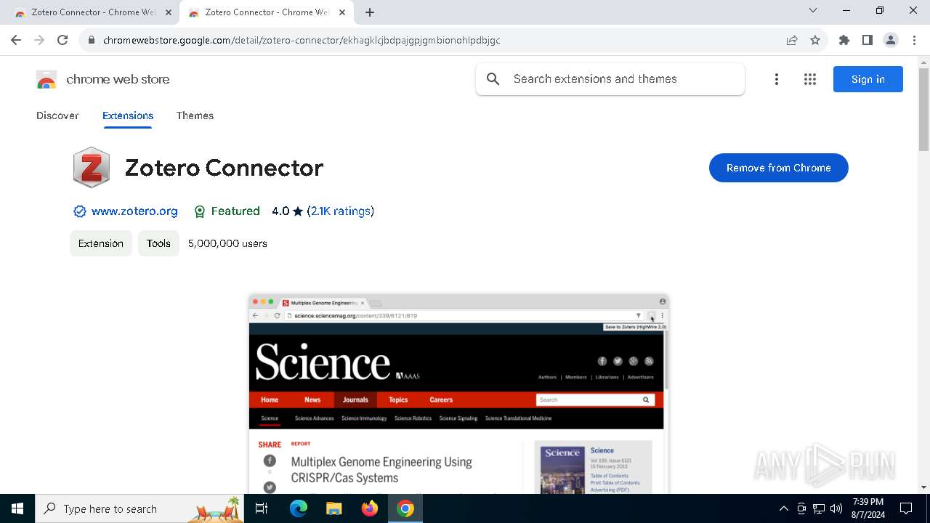Click the Sign in button
930x523 pixels.
pyautogui.click(x=868, y=79)
